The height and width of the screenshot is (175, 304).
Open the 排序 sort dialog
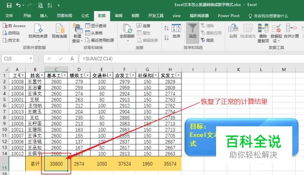(x=176, y=31)
